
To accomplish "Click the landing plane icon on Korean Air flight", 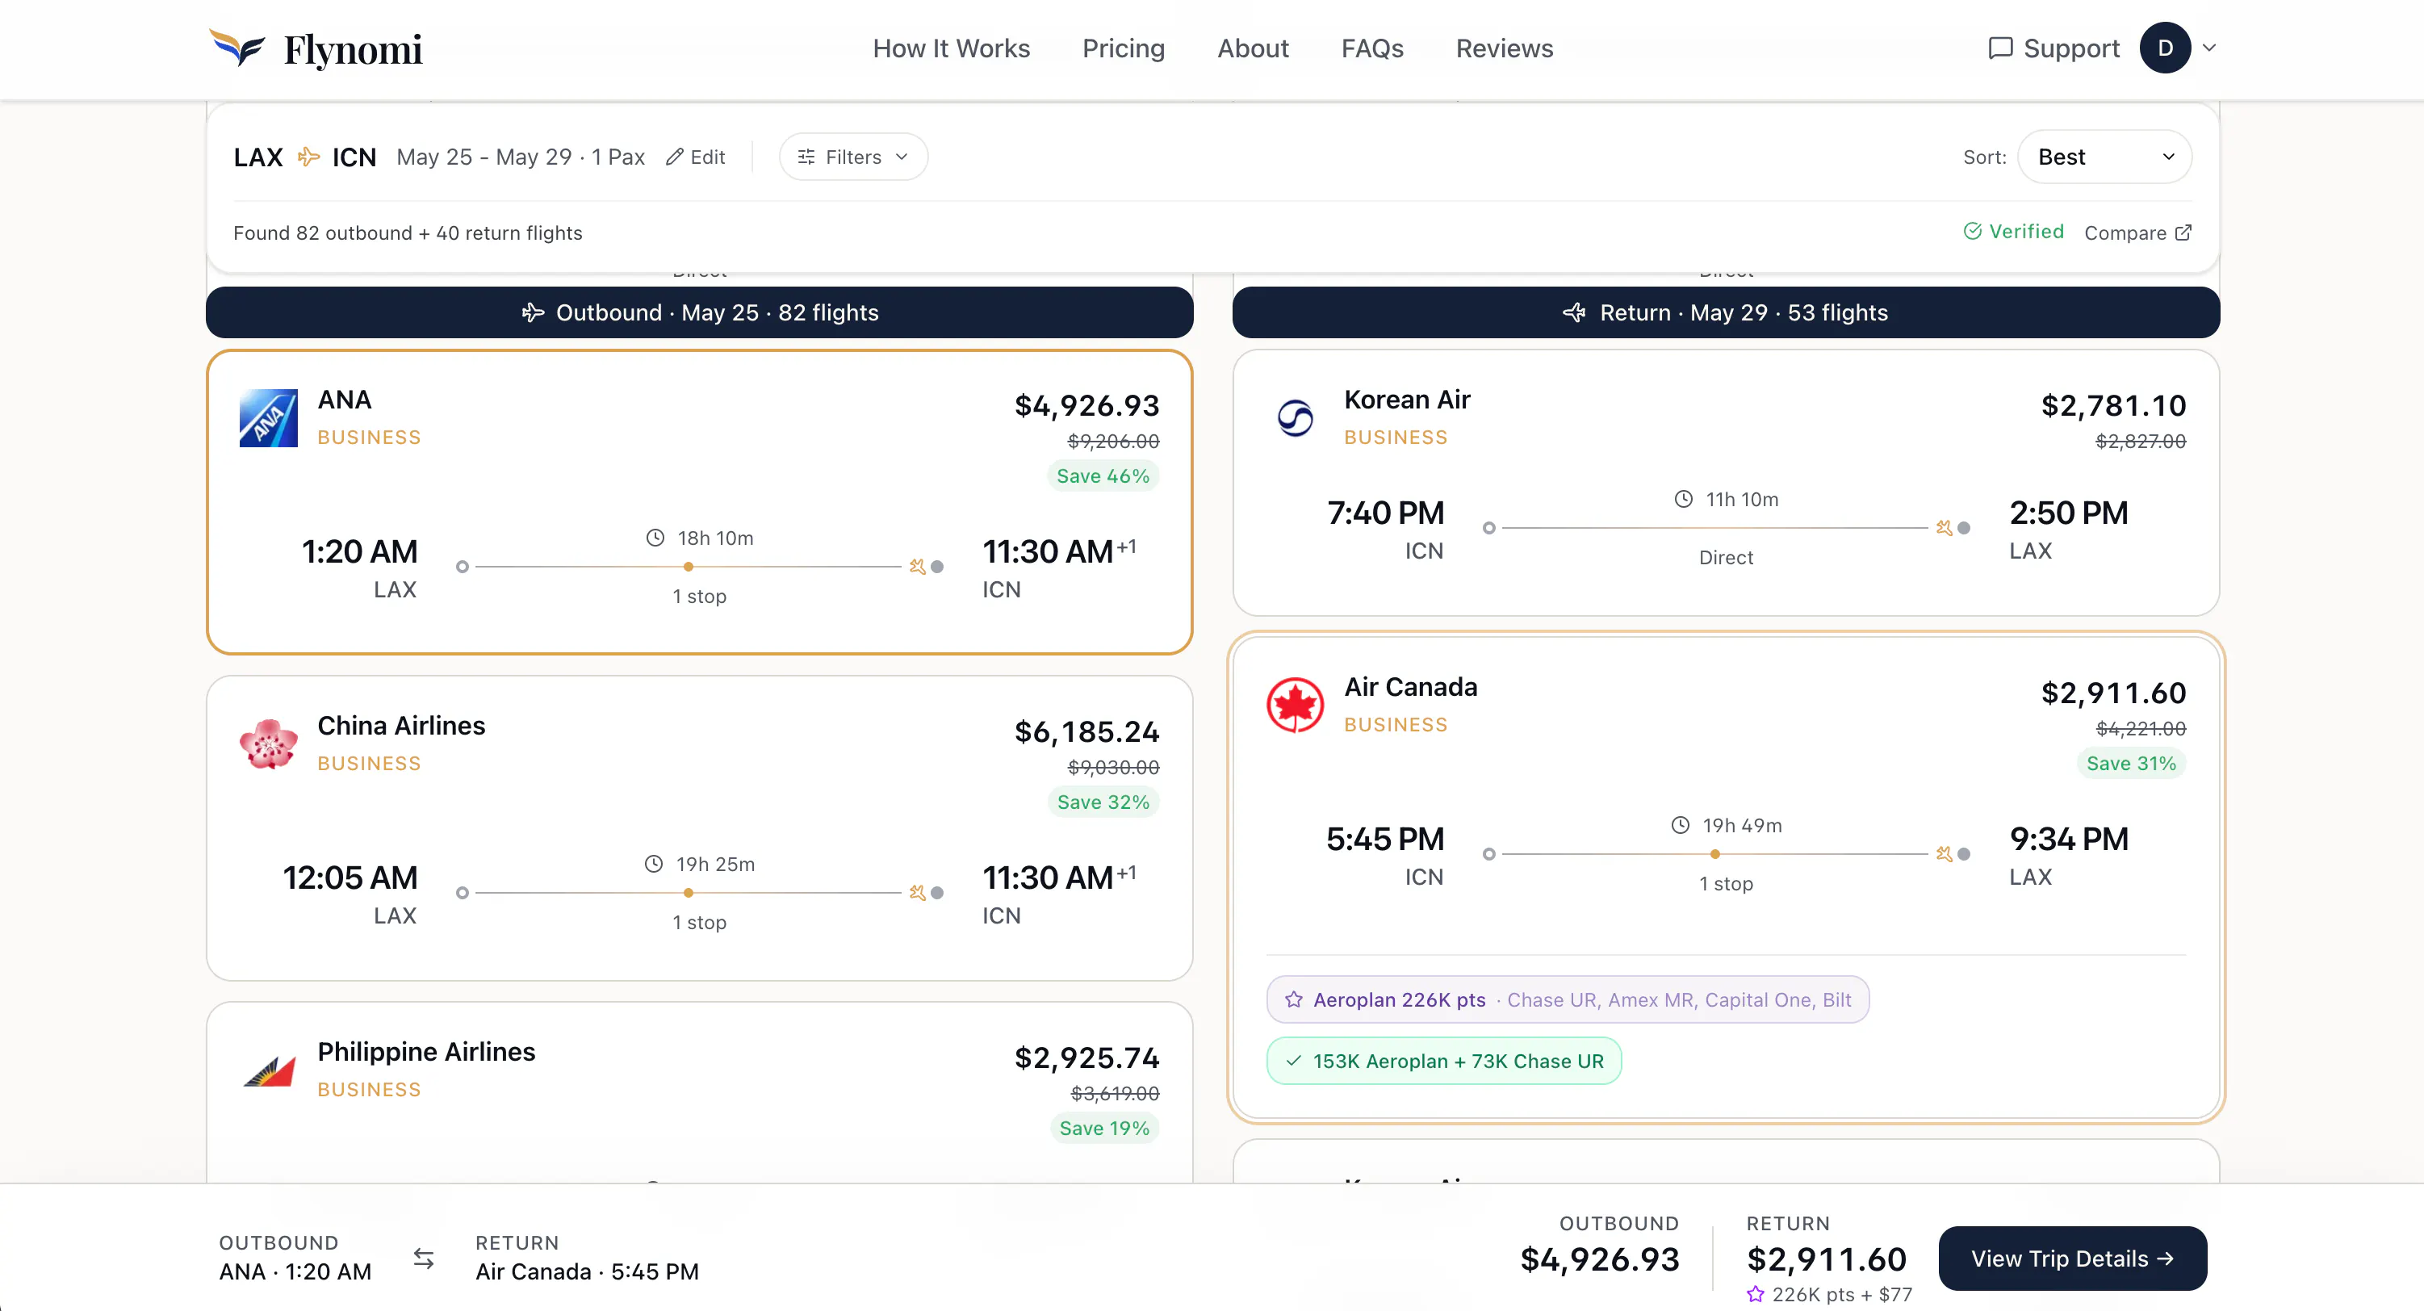I will click(1944, 528).
